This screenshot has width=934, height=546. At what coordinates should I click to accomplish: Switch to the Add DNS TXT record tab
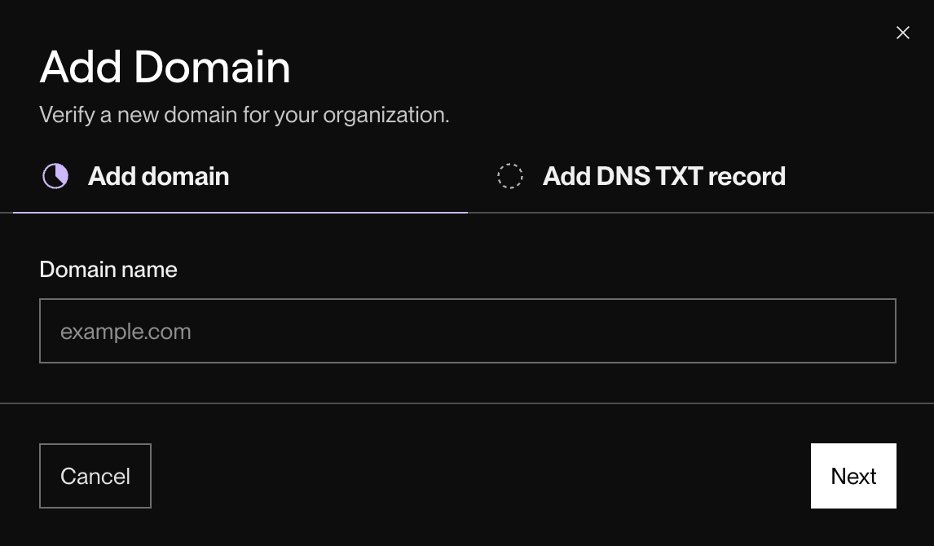coord(663,175)
